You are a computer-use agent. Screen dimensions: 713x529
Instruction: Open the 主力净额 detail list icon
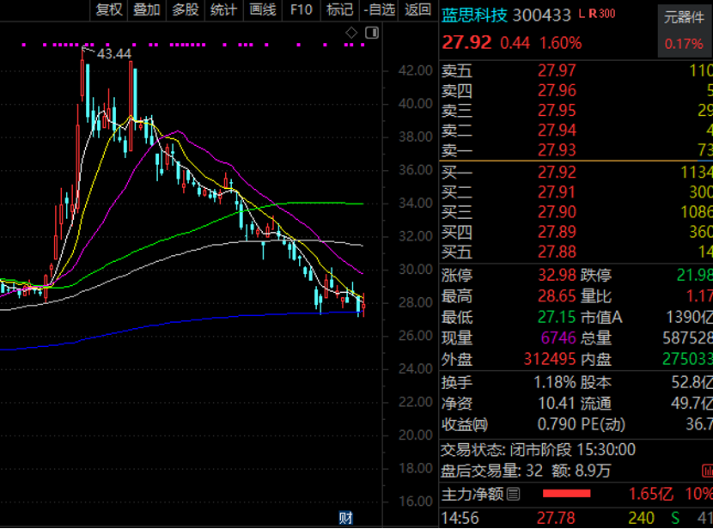click(514, 494)
